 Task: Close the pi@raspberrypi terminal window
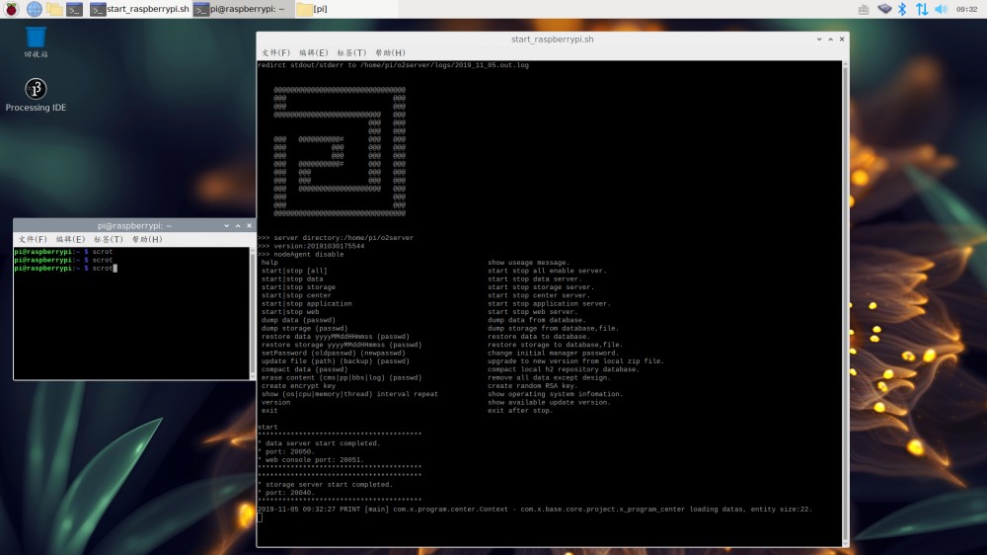tap(250, 225)
